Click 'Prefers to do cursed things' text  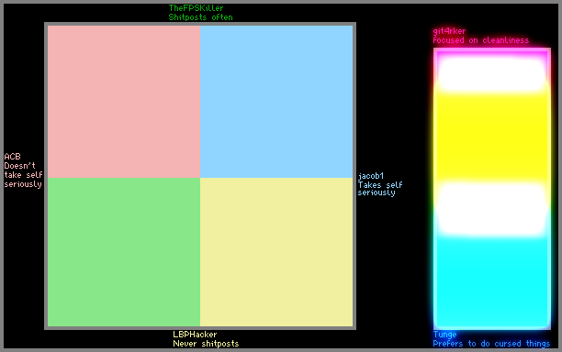coord(491,344)
